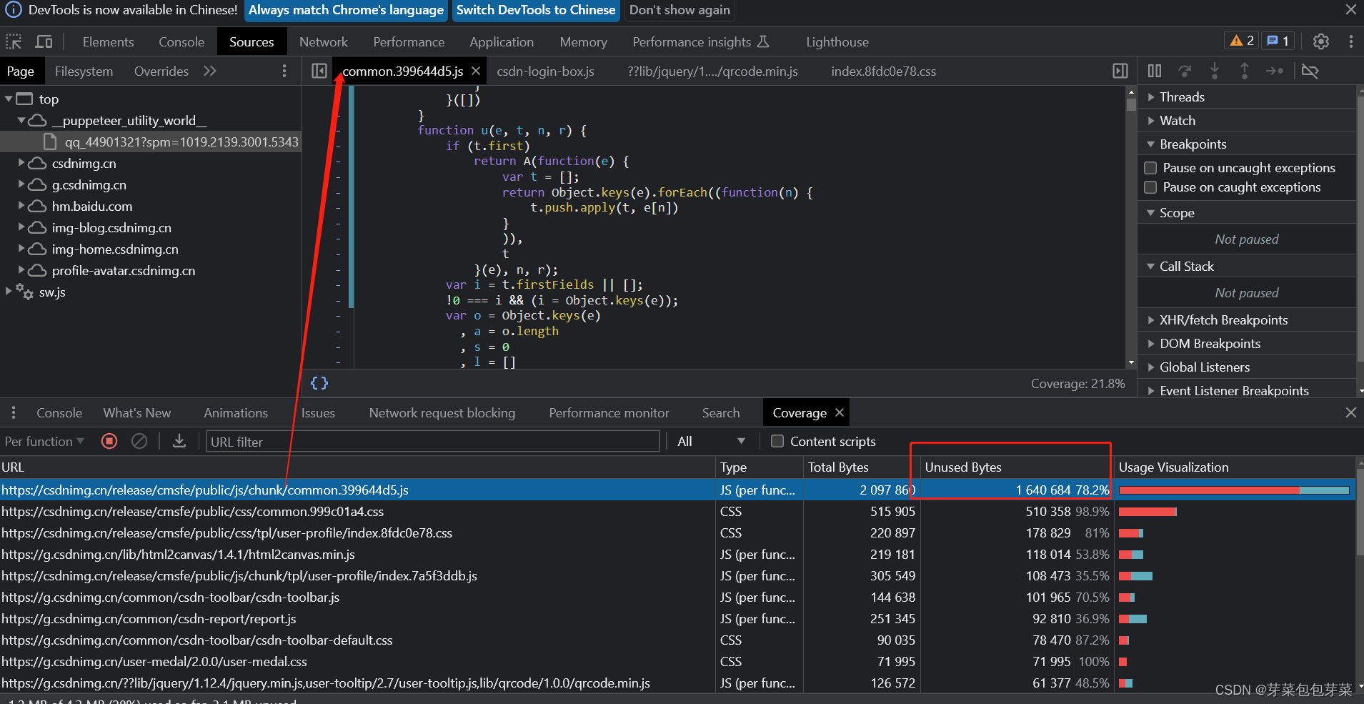Pause script execution
1364x704 pixels.
pos(1155,71)
